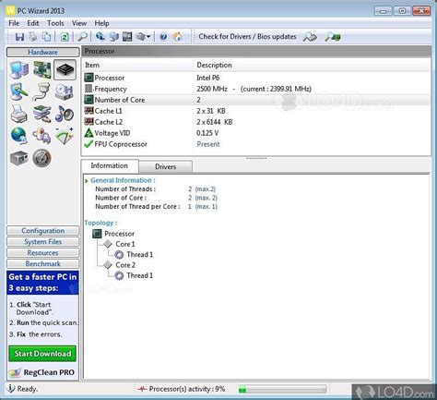Click the Copy toolbar icon
This screenshot has height=400, width=437.
[x=46, y=37]
